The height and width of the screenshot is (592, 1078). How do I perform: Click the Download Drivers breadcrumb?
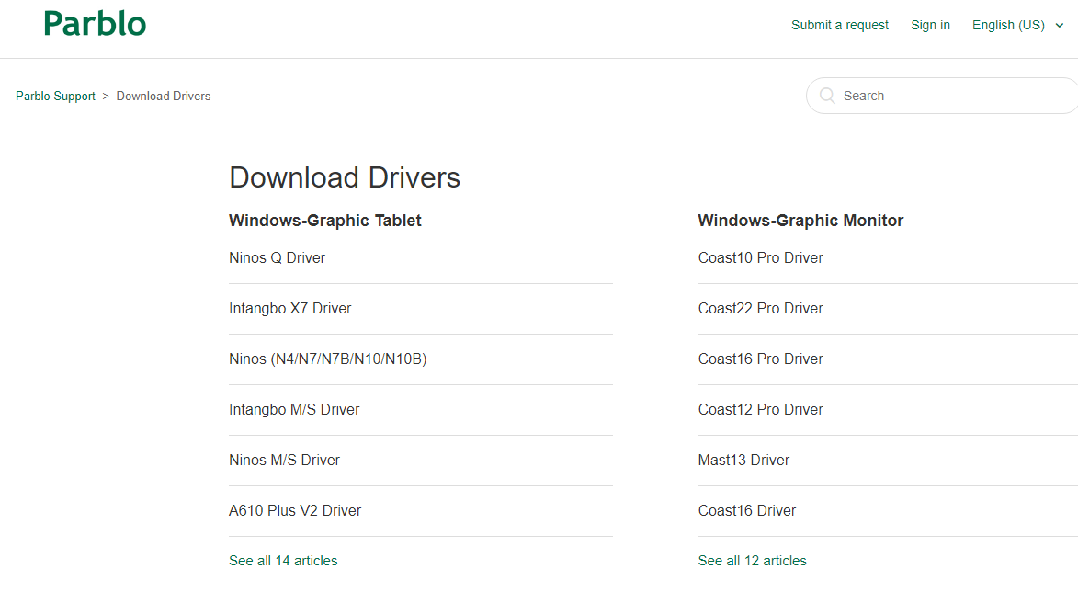(x=164, y=97)
